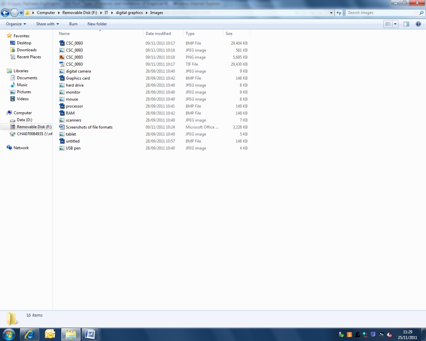Open the Pictures library
This screenshot has height=341, width=426.
(x=24, y=92)
